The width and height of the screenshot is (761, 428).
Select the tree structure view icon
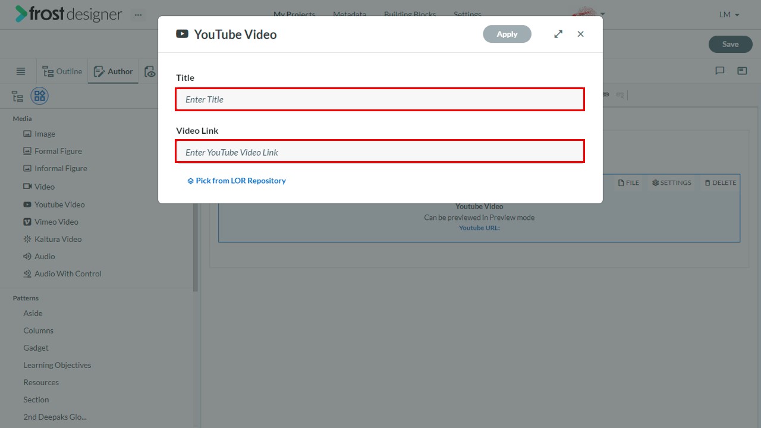pos(17,96)
